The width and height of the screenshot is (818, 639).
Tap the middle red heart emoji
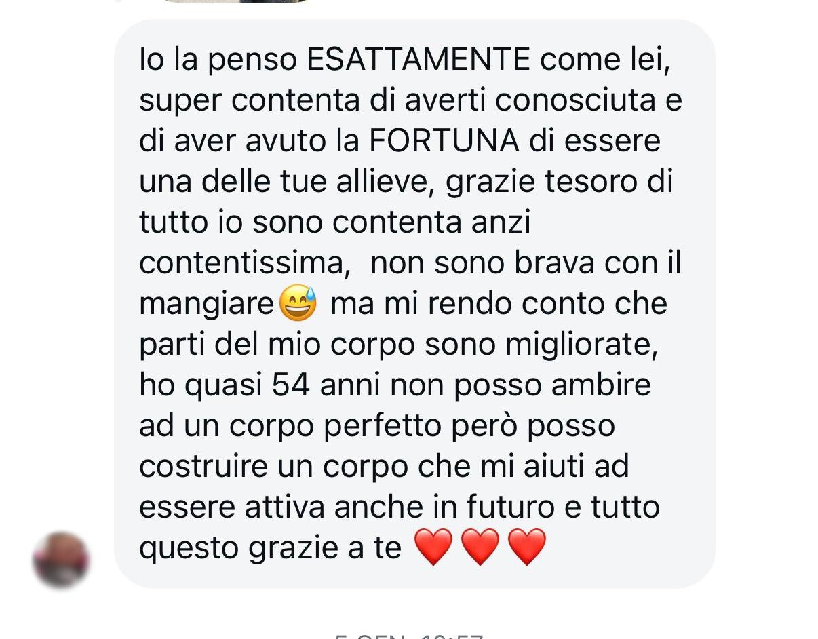coord(480,547)
